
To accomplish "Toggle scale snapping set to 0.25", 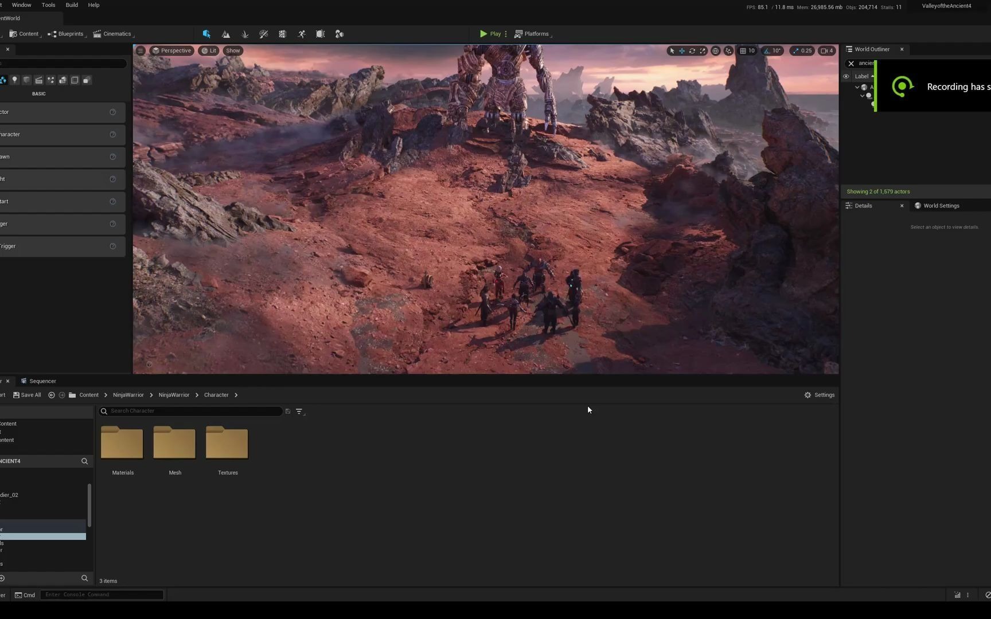I will 799,50.
